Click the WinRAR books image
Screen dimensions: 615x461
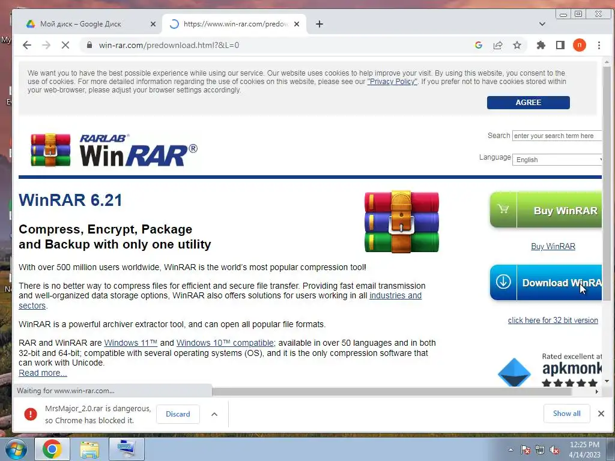click(402, 222)
